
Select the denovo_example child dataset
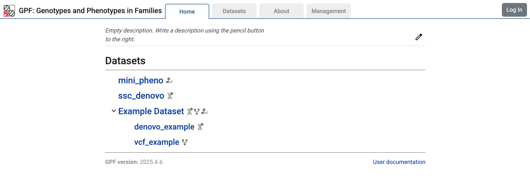tap(164, 127)
